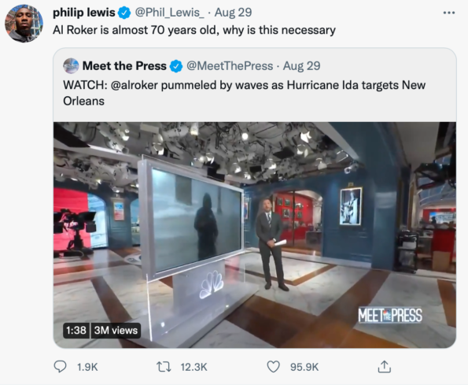This screenshot has width=468, height=385.
Task: Open philip lewis profile picture
Action: [24, 24]
